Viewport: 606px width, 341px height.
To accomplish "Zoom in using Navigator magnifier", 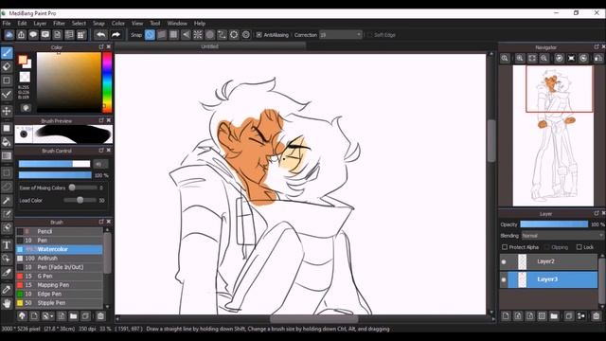I will pyautogui.click(x=520, y=59).
